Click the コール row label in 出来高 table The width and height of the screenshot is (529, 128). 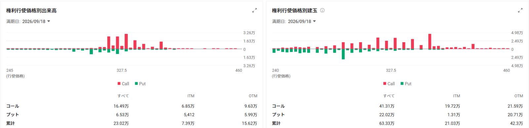click(x=13, y=106)
